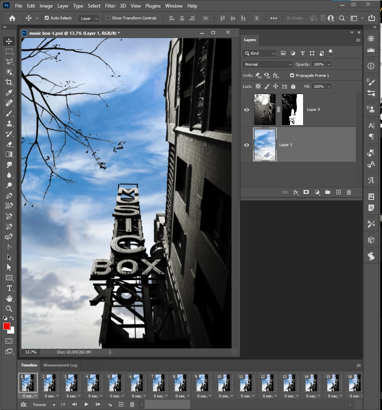Duplicate the selected timeline frame
The width and height of the screenshot is (382, 410).
121,404
